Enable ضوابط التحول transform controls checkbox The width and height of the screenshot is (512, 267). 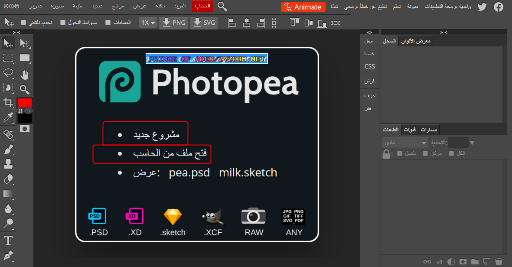point(63,23)
